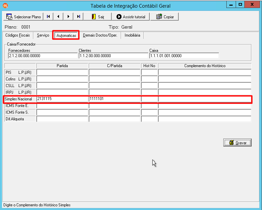The width and height of the screenshot is (262, 210).
Task: Click the Cofins L.P. Hist No field
Action: 149,79
